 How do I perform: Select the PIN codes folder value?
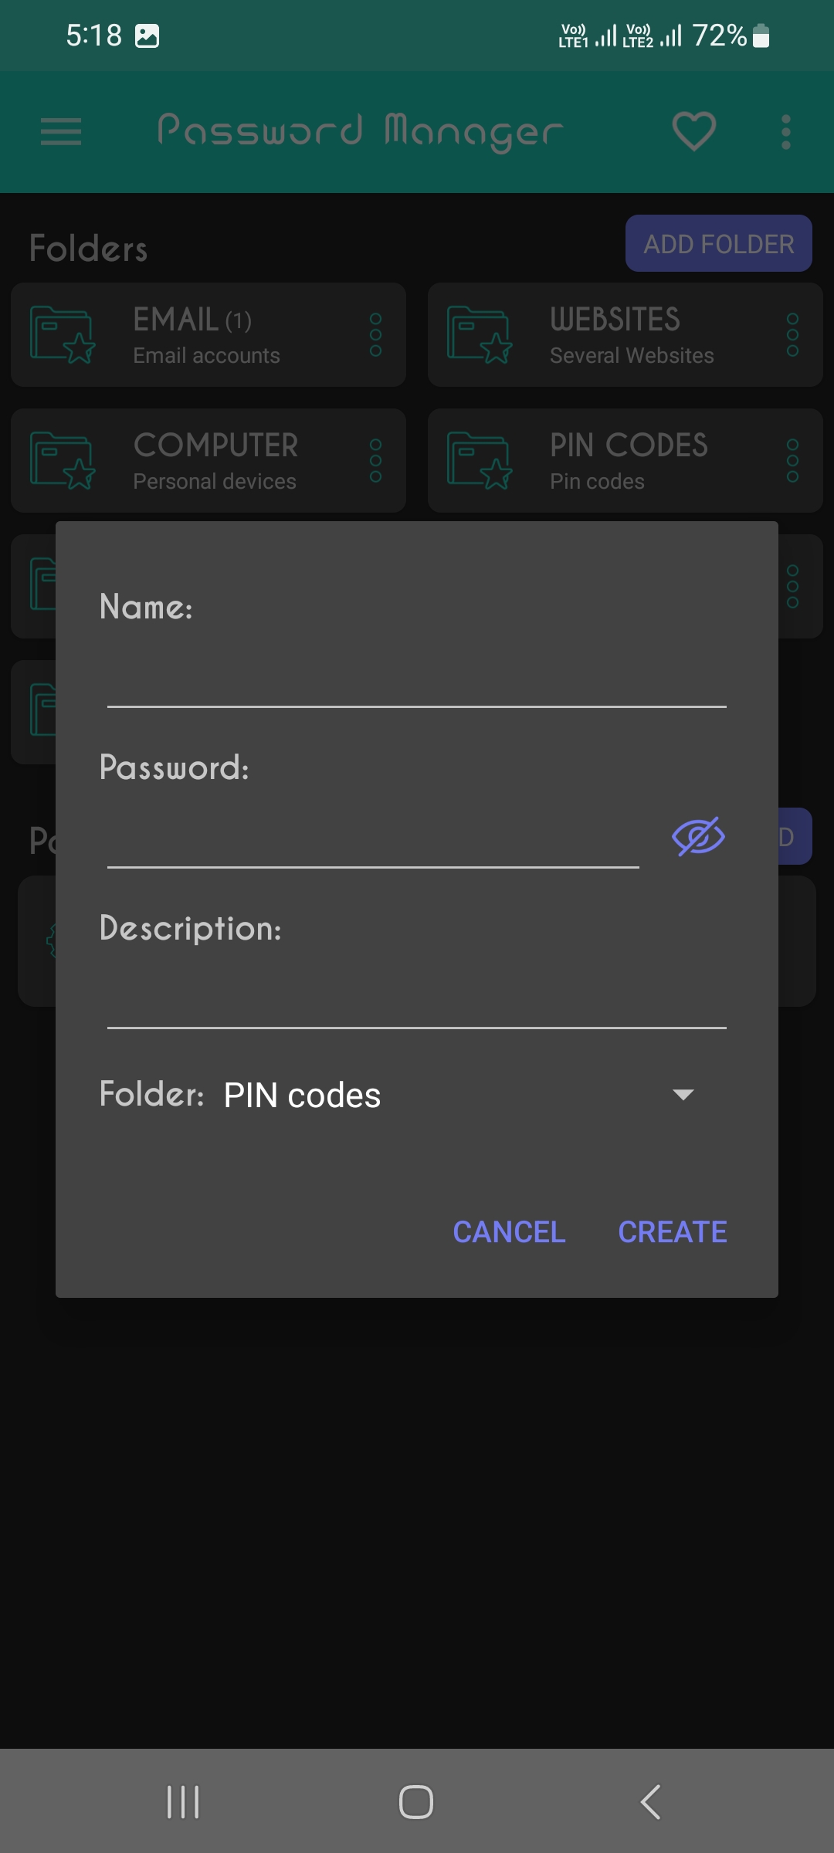[302, 1095]
